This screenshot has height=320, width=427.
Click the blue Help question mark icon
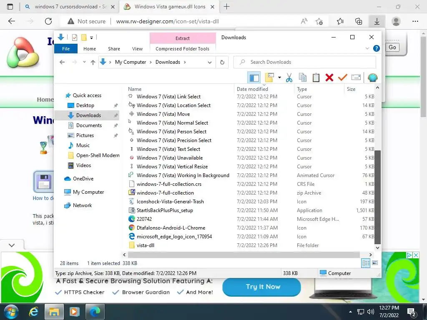point(377,48)
